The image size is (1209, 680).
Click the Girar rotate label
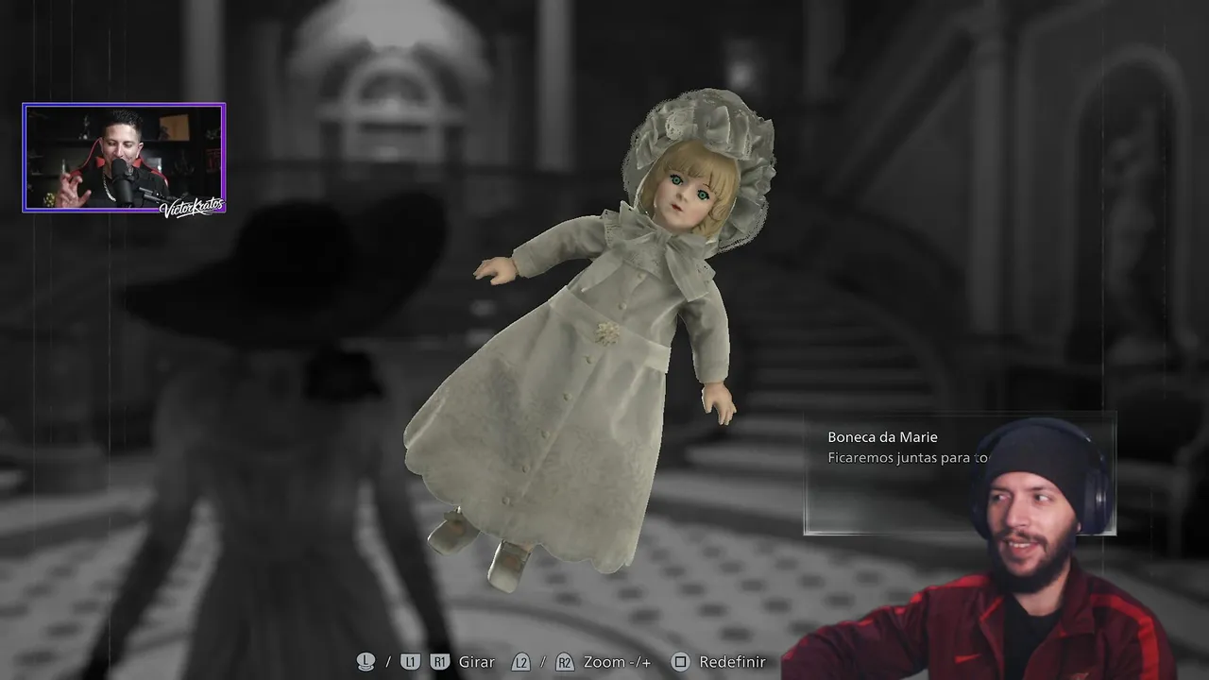[x=477, y=662]
